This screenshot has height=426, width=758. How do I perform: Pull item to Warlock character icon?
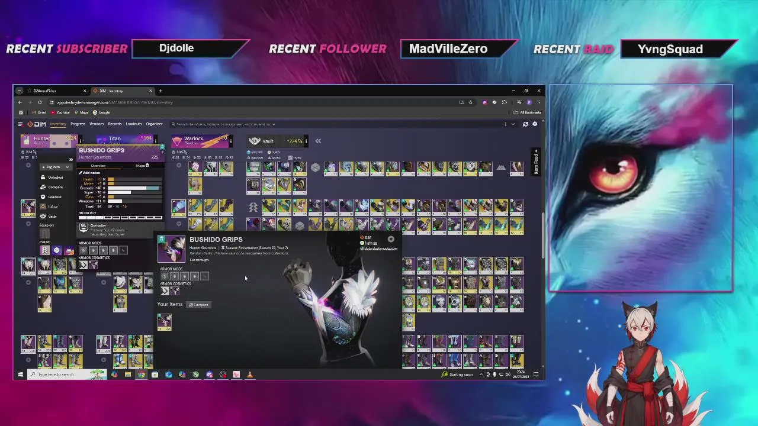[x=70, y=250]
